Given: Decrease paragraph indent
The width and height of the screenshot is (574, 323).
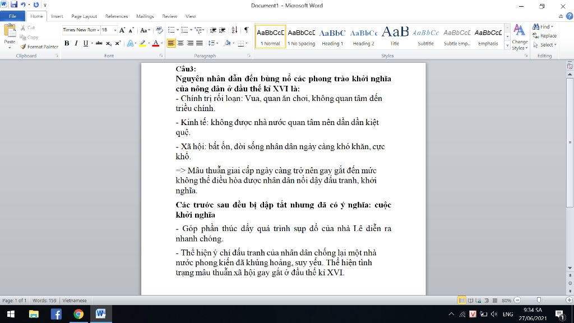Looking at the screenshot, I should (213, 30).
